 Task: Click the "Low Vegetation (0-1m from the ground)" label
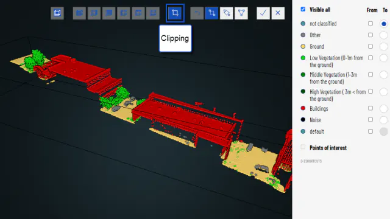coord(336,61)
